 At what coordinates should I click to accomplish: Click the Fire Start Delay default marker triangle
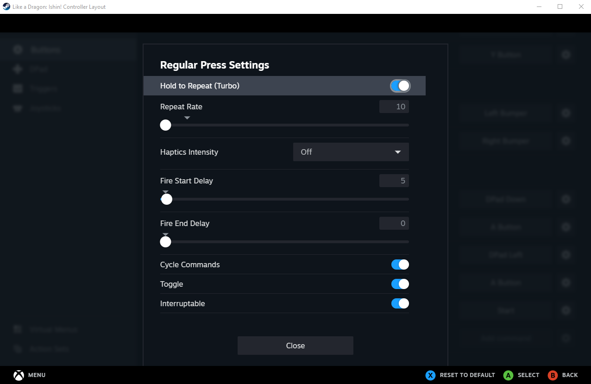[166, 192]
